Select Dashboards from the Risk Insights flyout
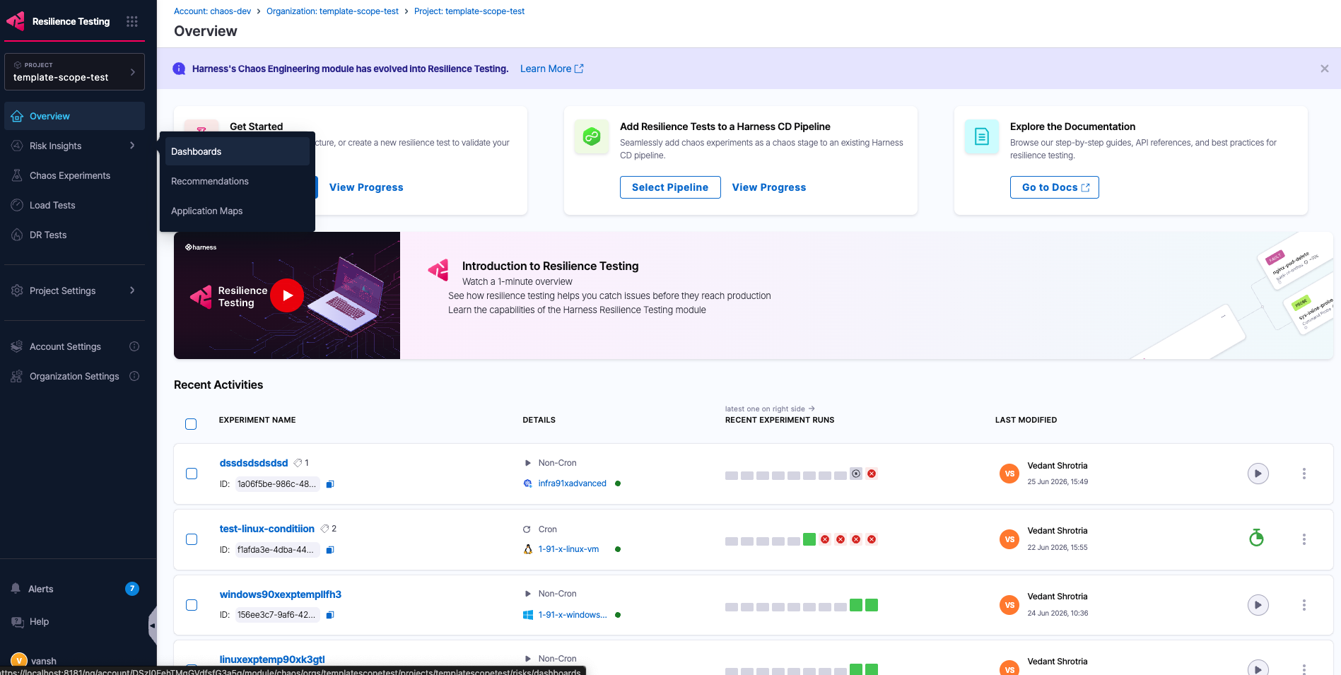This screenshot has width=1341, height=675. [238, 151]
